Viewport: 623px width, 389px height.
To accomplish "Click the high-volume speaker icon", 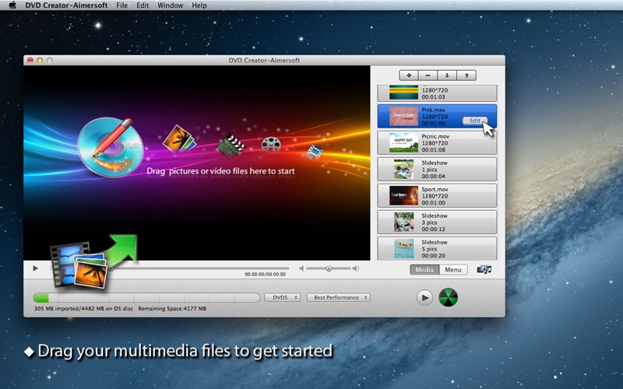I will click(356, 268).
